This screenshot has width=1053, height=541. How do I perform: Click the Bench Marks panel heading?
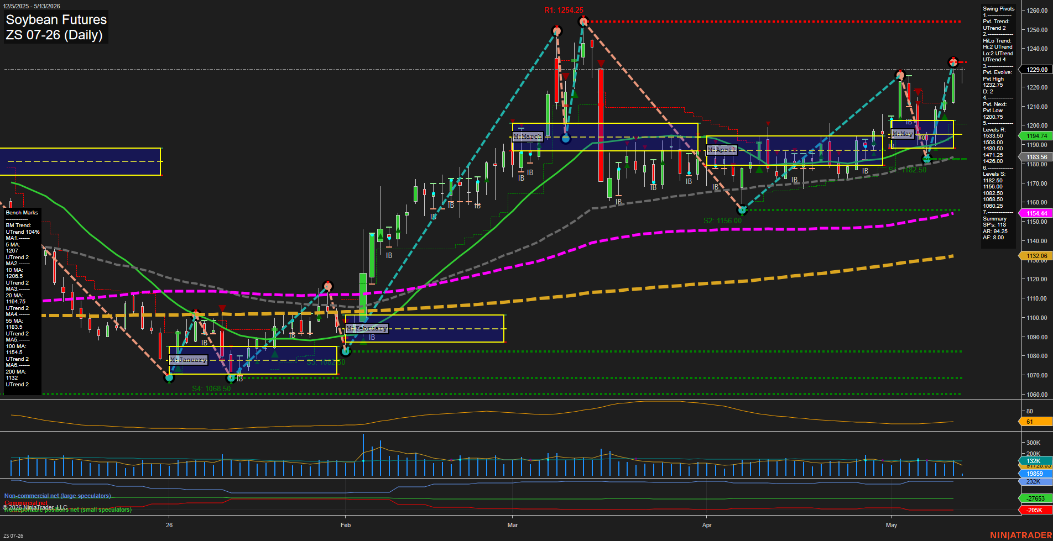pyautogui.click(x=22, y=213)
